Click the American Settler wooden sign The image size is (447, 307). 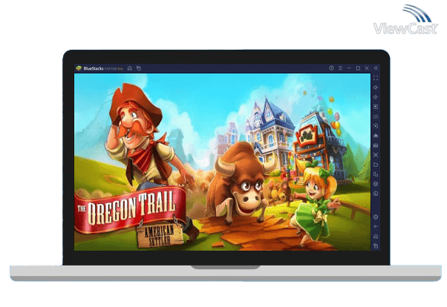pos(160,235)
